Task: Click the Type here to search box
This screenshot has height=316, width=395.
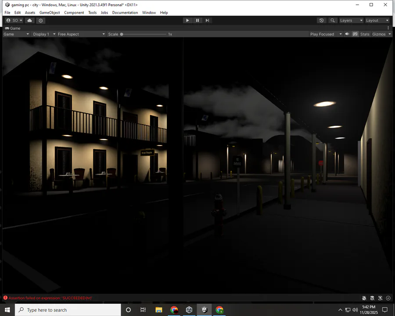Action: pyautogui.click(x=68, y=310)
